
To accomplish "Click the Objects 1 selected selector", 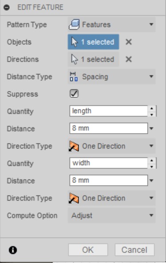I will pyautogui.click(x=93, y=42).
